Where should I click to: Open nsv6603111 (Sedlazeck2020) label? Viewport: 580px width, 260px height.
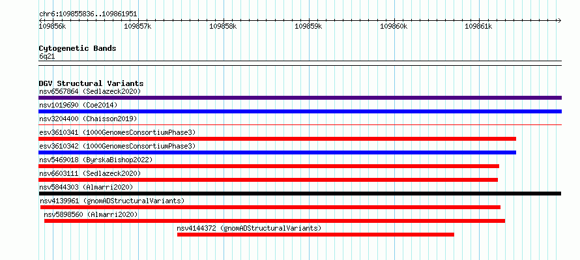(x=90, y=173)
